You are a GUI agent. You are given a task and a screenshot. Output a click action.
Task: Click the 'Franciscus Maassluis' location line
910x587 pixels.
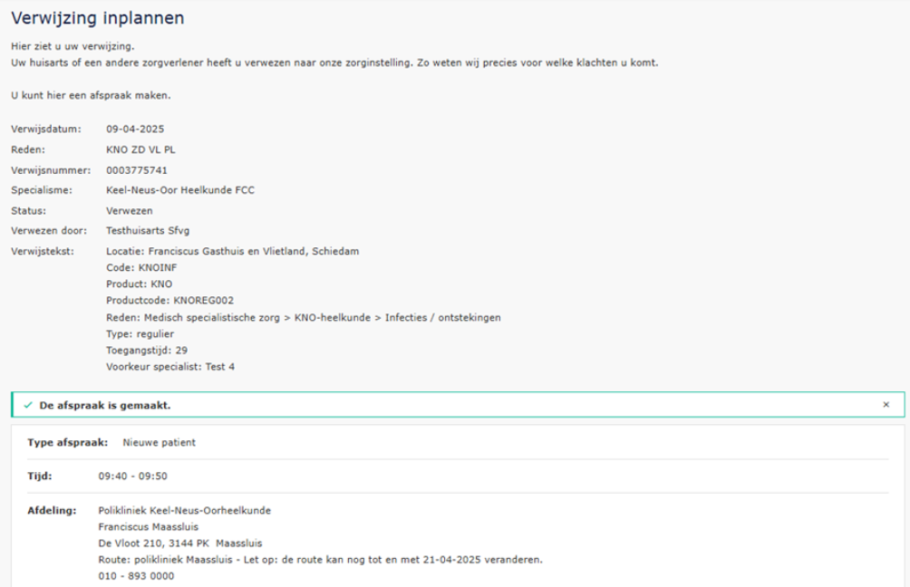point(148,527)
